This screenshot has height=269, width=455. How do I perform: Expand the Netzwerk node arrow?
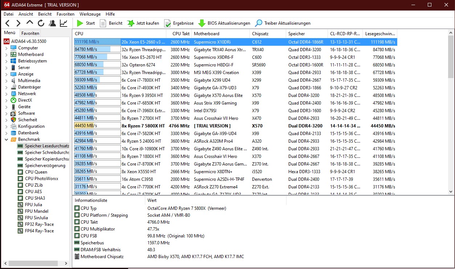point(6,94)
